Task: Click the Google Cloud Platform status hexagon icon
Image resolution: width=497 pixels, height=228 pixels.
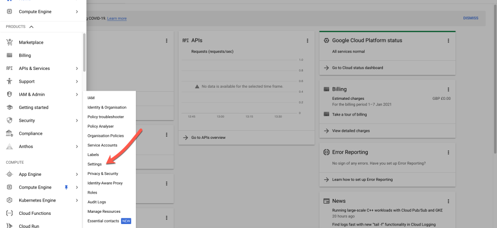Action: [326, 41]
